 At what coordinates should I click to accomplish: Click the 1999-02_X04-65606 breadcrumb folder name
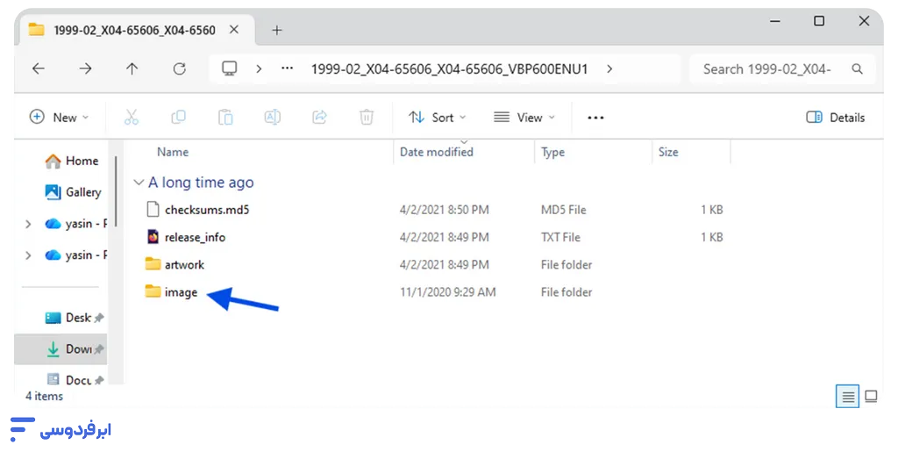450,68
